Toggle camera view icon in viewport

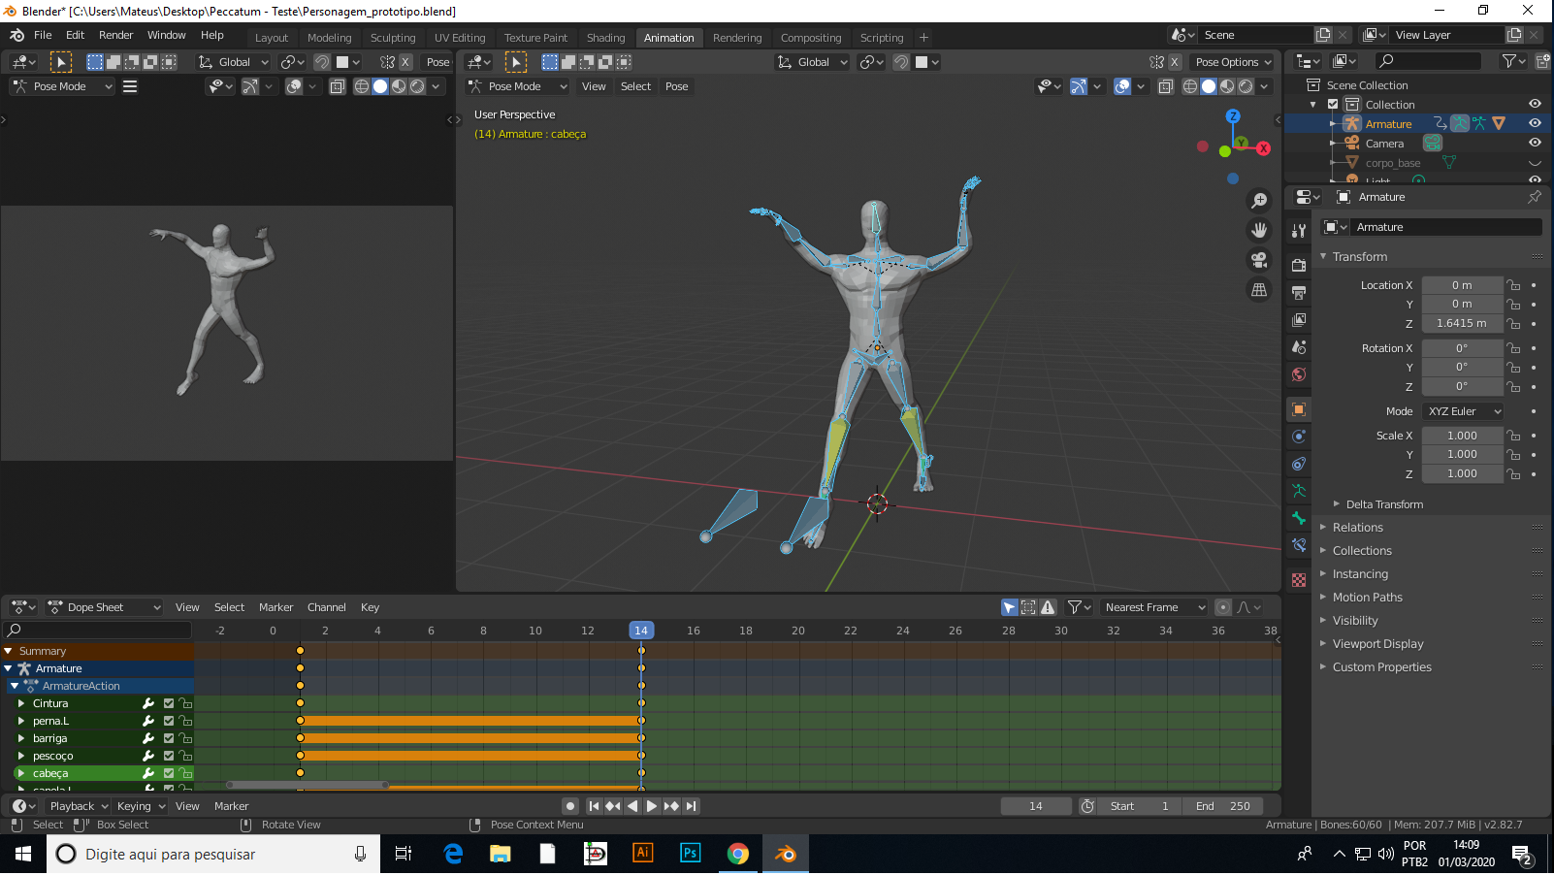1259,260
